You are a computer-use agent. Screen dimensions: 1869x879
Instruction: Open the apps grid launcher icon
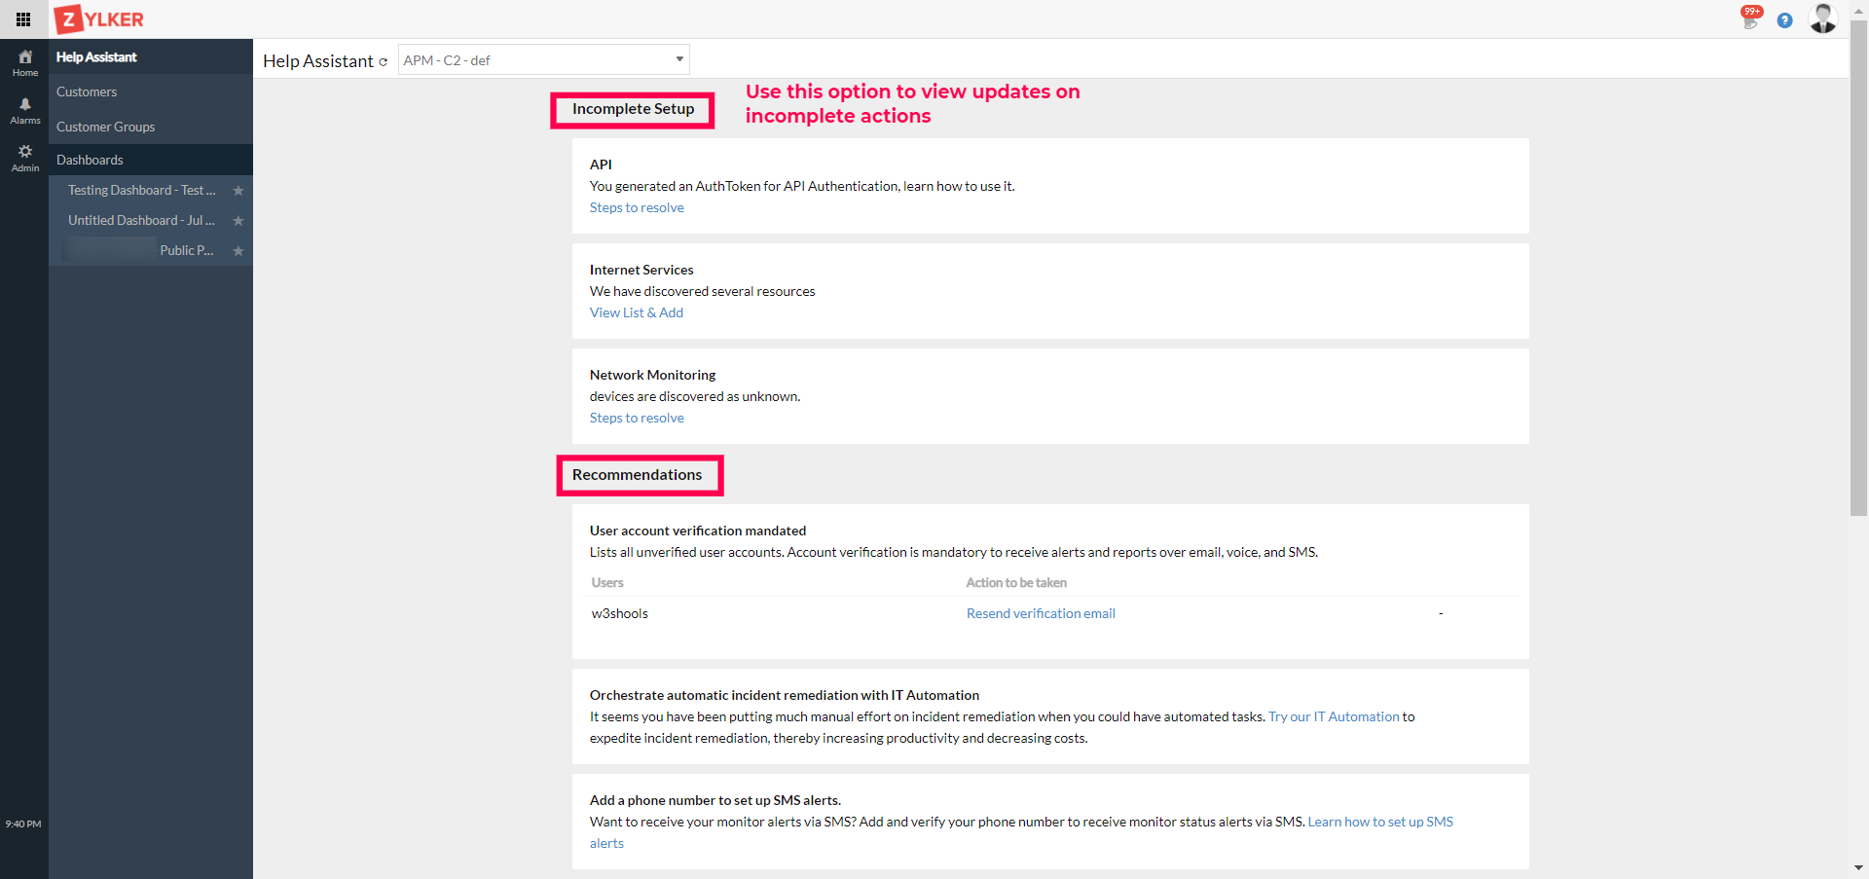click(23, 19)
